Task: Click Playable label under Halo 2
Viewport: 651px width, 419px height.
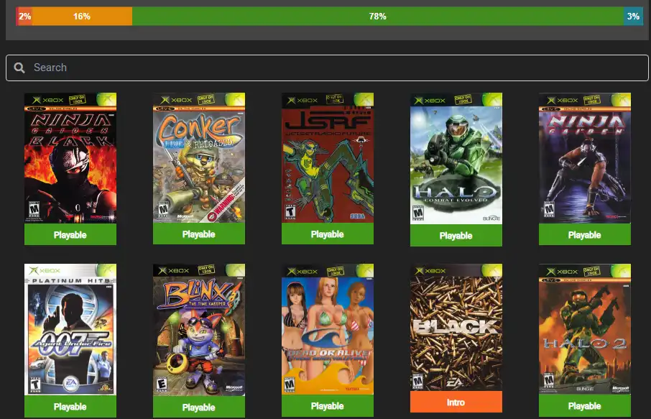Action: point(585,406)
